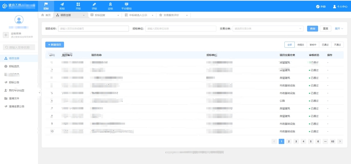Filter list by 已通过 status

pyautogui.click(x=325, y=45)
